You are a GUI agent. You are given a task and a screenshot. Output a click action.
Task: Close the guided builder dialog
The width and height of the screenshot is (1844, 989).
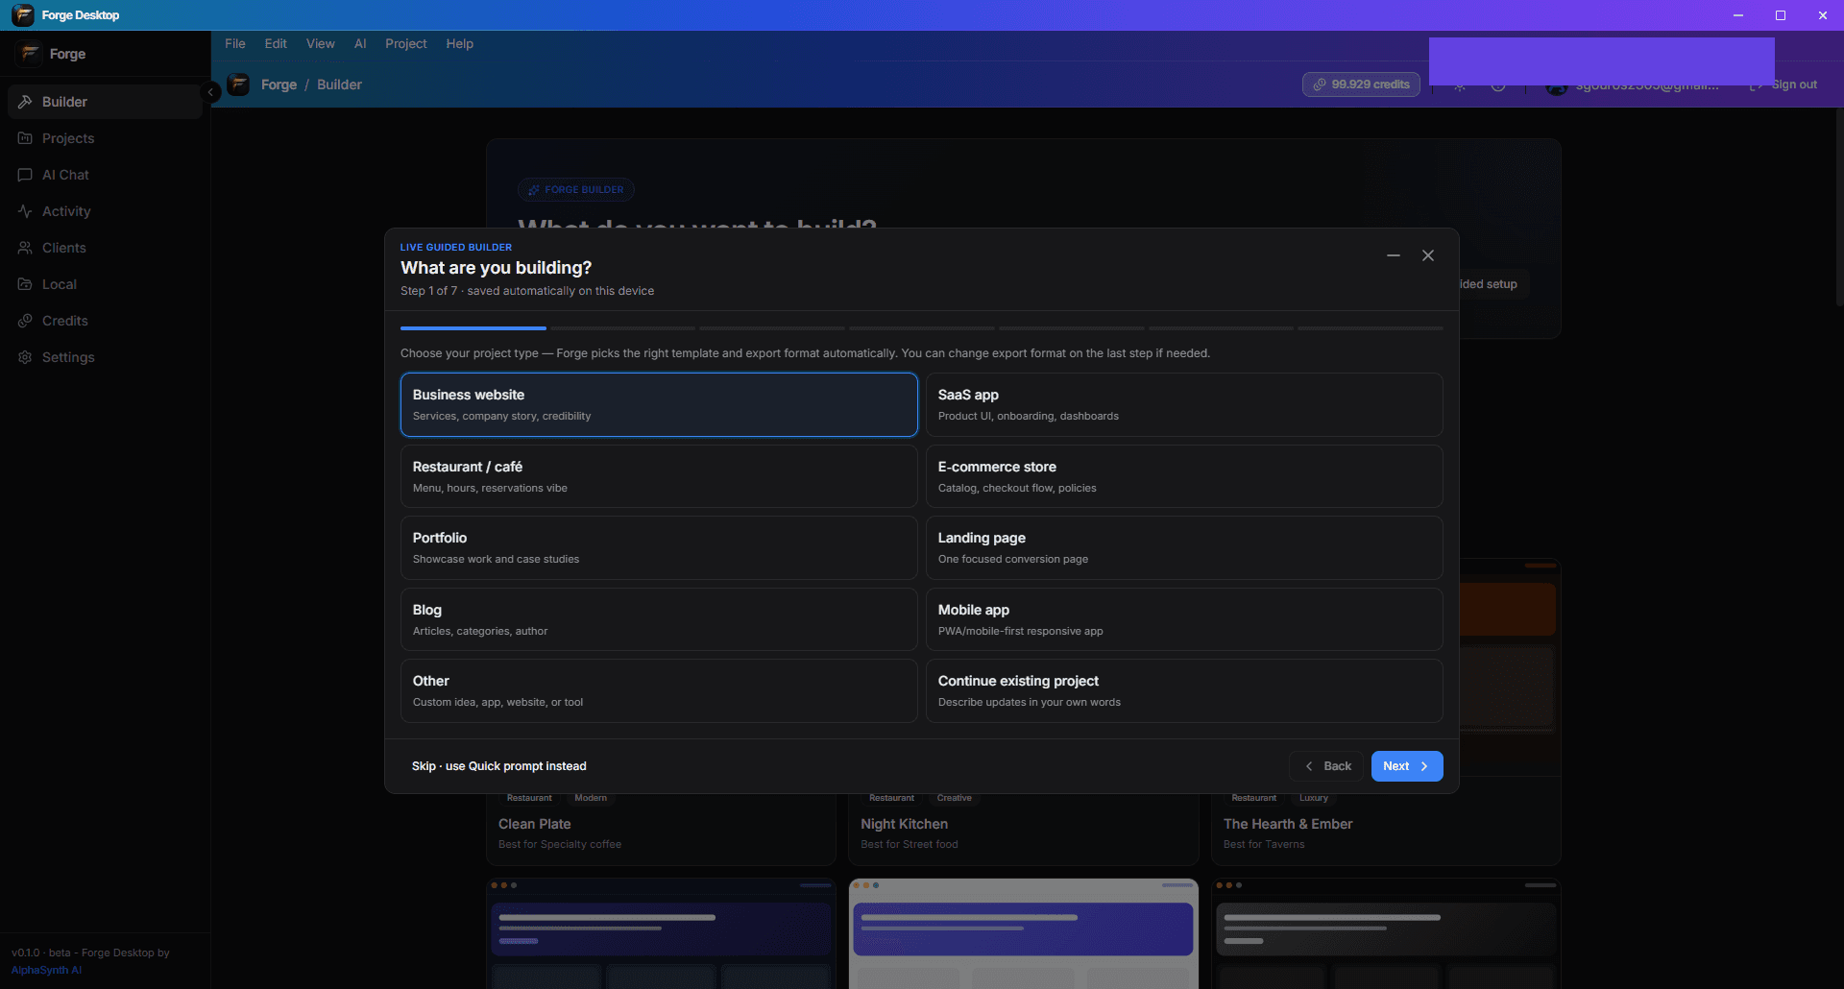[x=1428, y=255]
